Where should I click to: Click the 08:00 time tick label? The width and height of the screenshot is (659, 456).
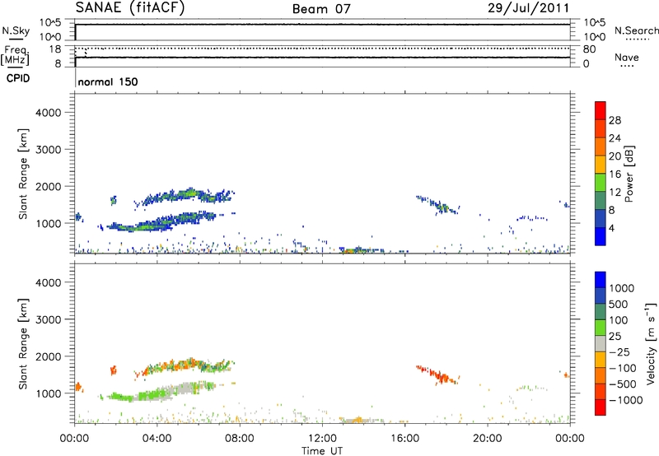240,439
